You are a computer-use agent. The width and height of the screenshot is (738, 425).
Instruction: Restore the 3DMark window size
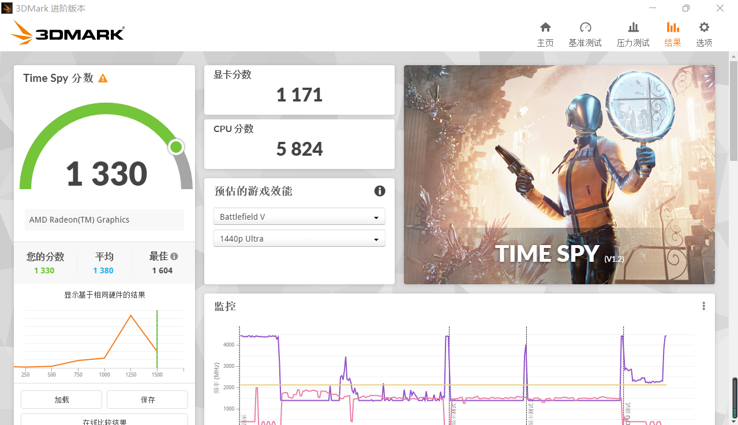click(x=686, y=8)
